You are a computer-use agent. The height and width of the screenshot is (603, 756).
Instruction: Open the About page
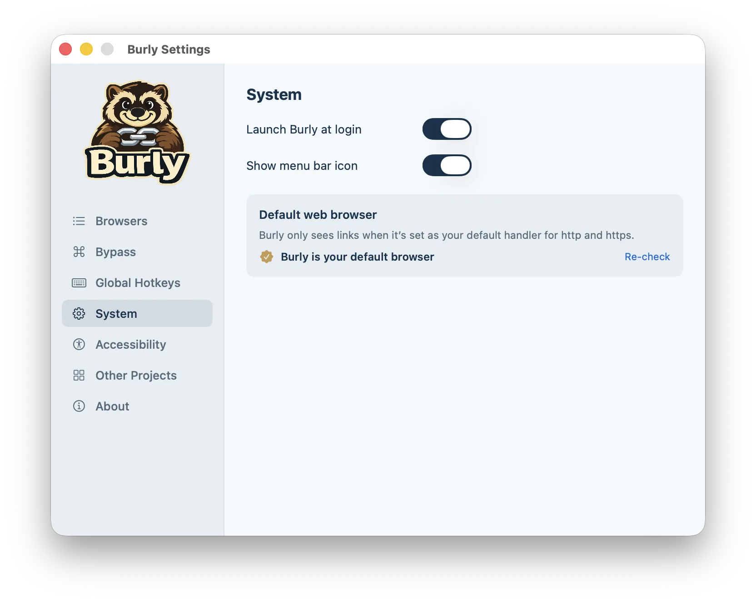(137, 406)
